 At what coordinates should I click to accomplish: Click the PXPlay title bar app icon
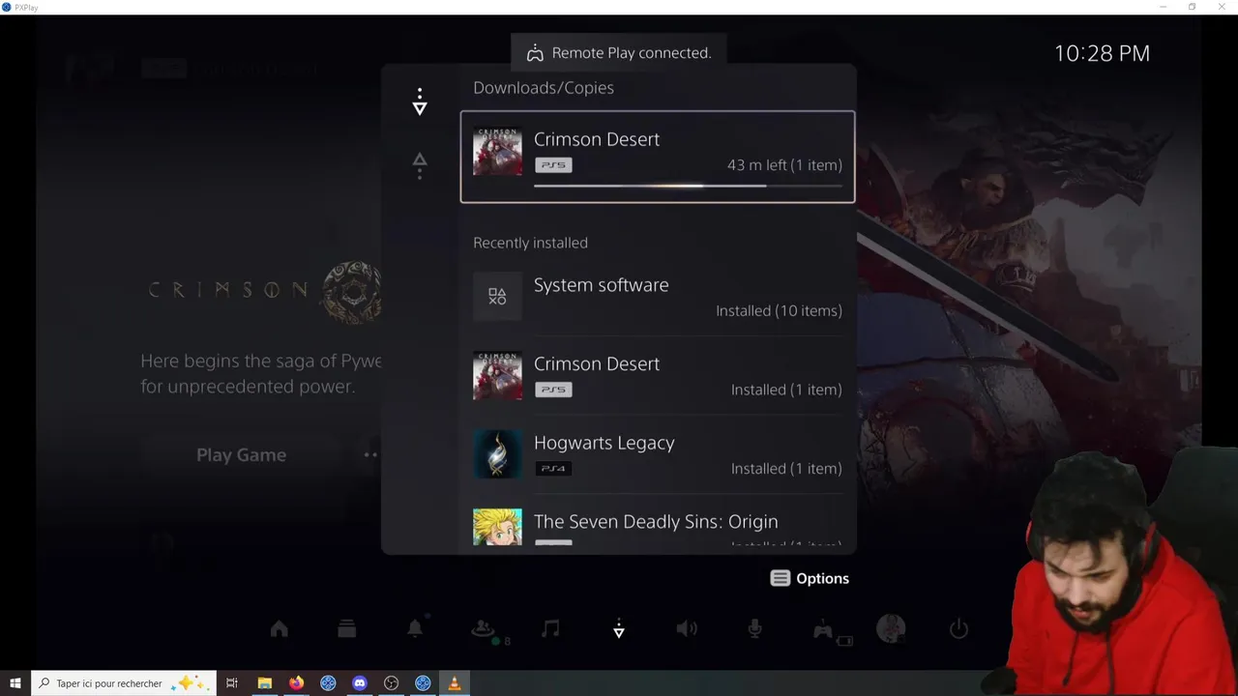coord(7,7)
